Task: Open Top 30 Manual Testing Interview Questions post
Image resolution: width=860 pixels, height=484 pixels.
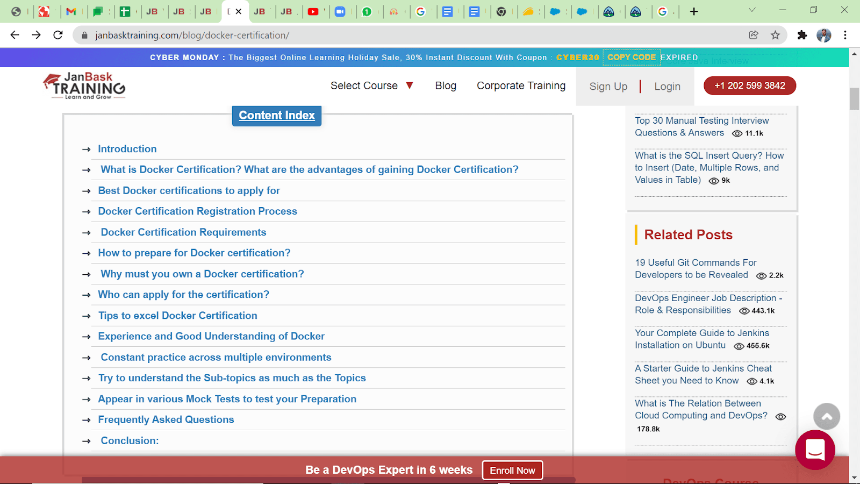Action: point(701,126)
